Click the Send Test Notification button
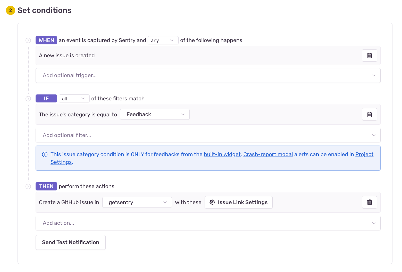402x272 pixels. click(x=70, y=242)
